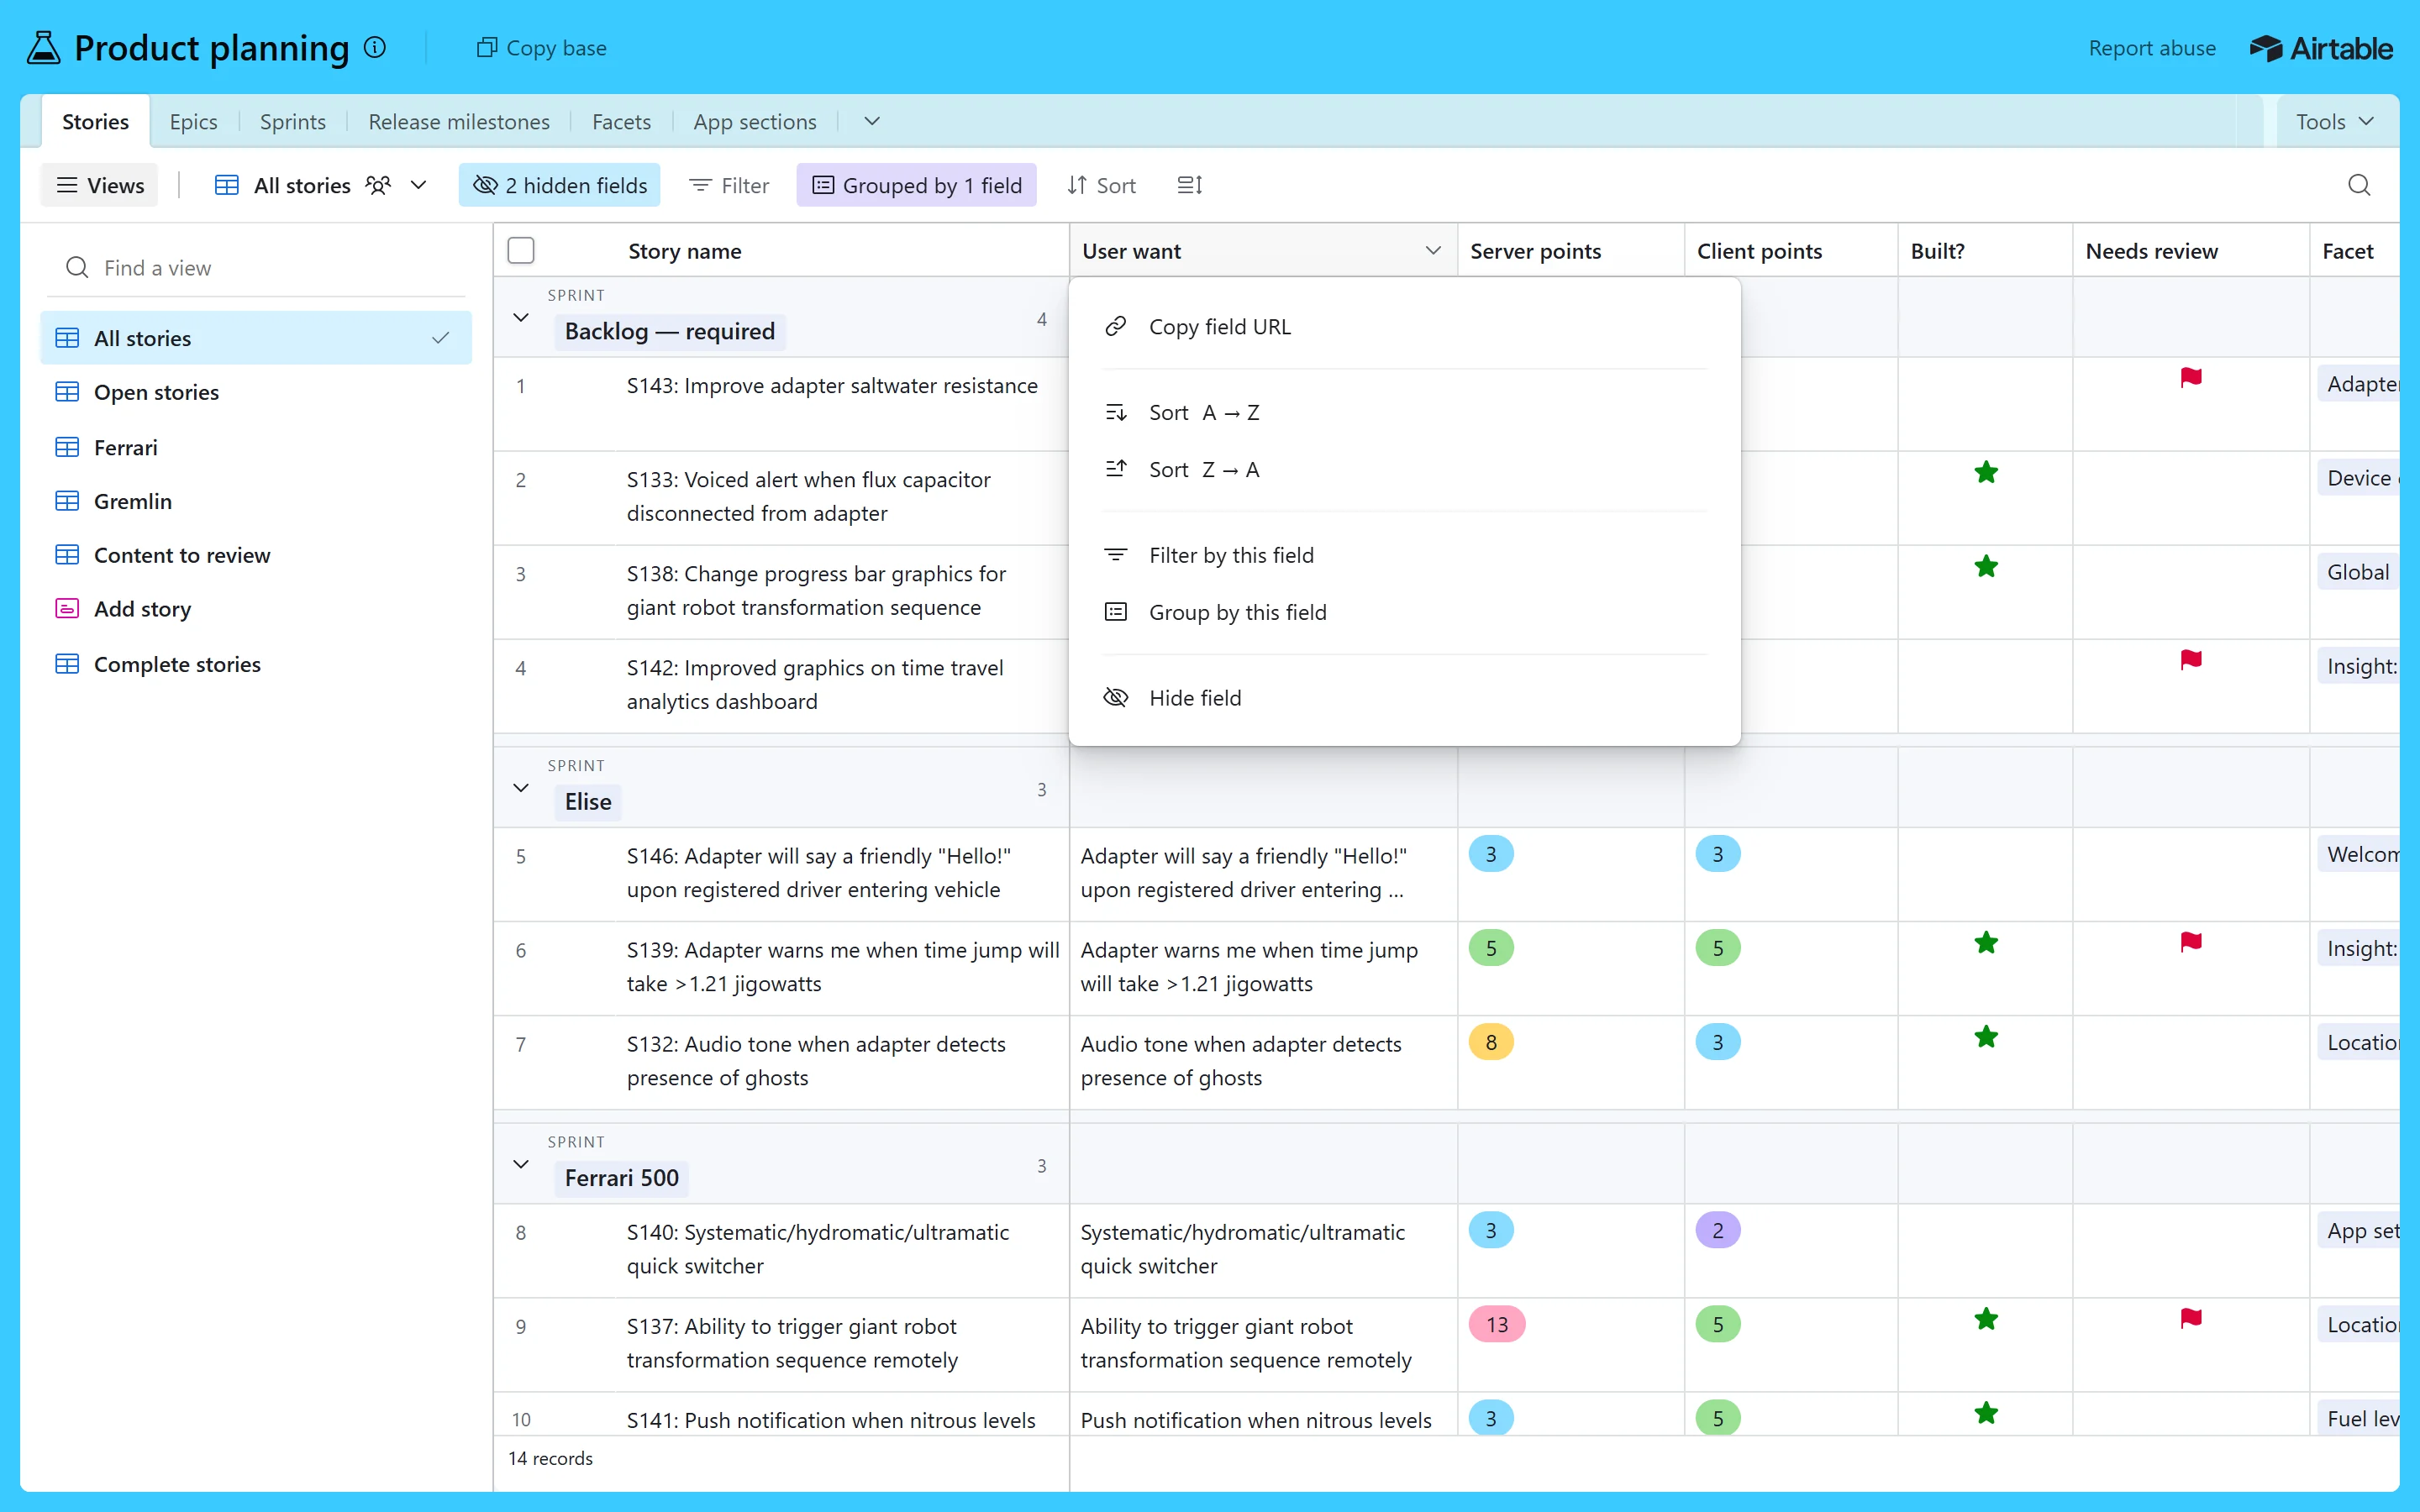Click the grid icon of Open stories view

67,392
